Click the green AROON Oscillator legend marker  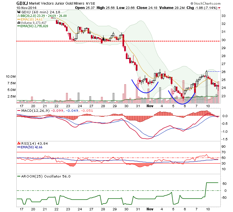pos(19,176)
